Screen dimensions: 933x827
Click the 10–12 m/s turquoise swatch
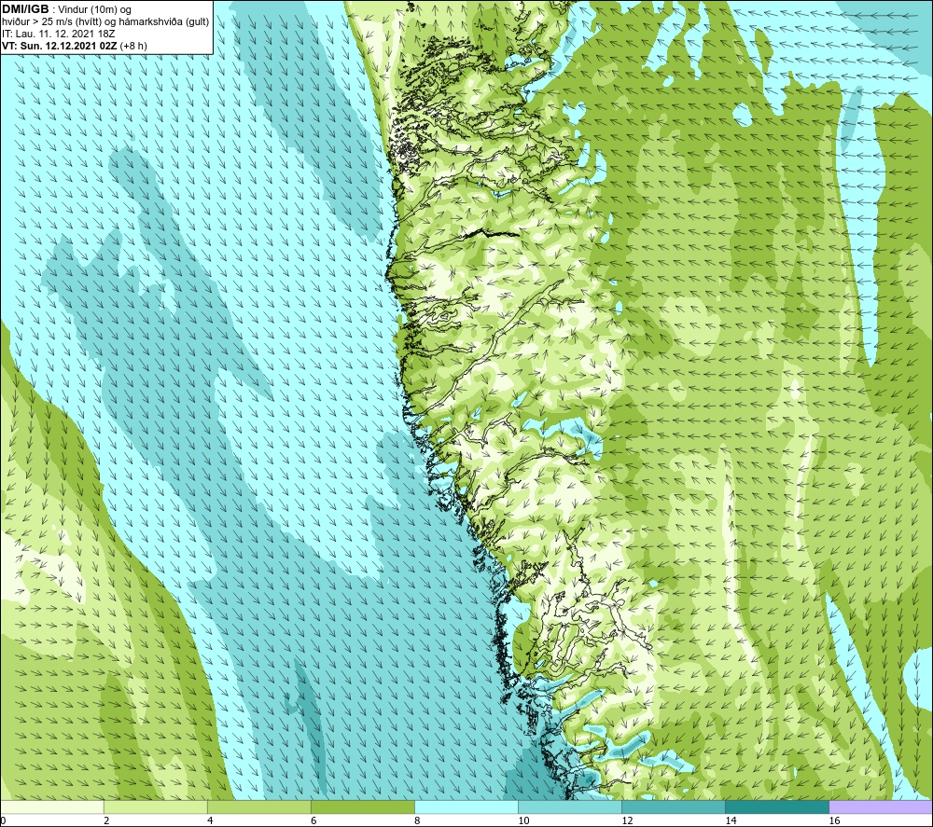pyautogui.click(x=570, y=806)
